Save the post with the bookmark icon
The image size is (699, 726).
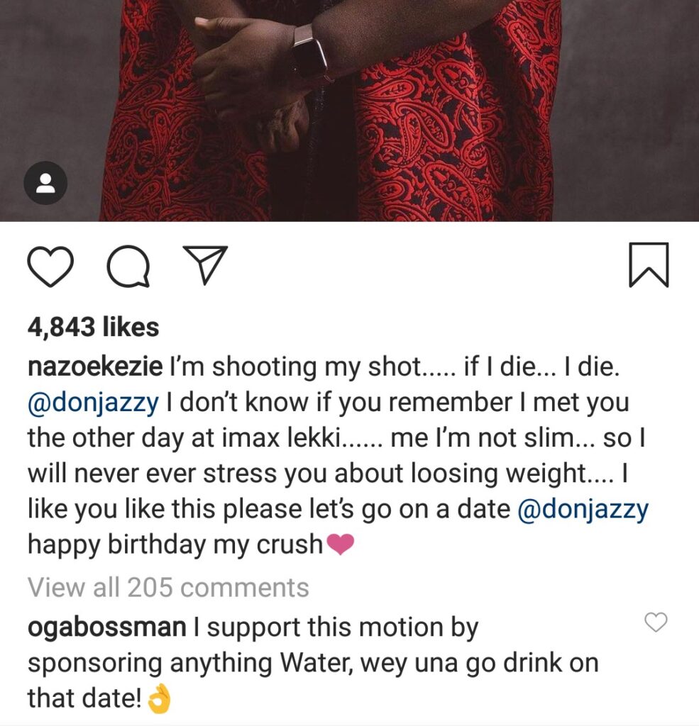(x=649, y=265)
